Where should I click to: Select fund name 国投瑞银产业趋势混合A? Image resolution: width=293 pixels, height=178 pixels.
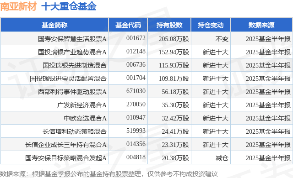tap(72, 52)
